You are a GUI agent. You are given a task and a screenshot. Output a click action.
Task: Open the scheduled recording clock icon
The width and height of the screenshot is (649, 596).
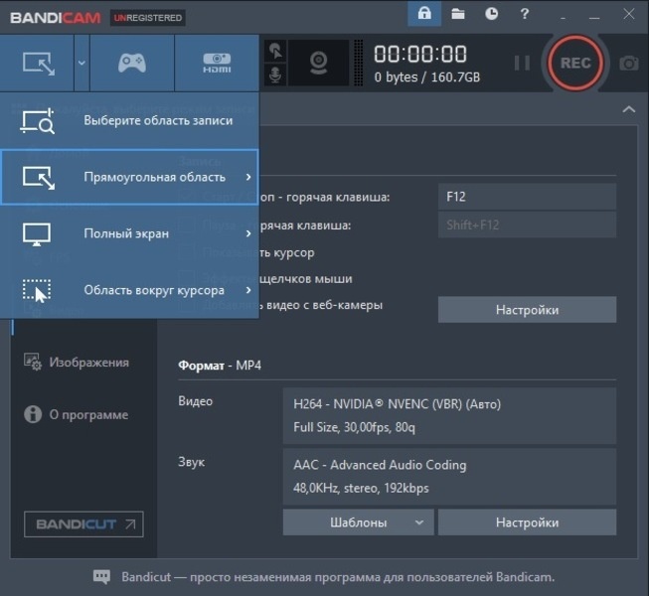[491, 14]
